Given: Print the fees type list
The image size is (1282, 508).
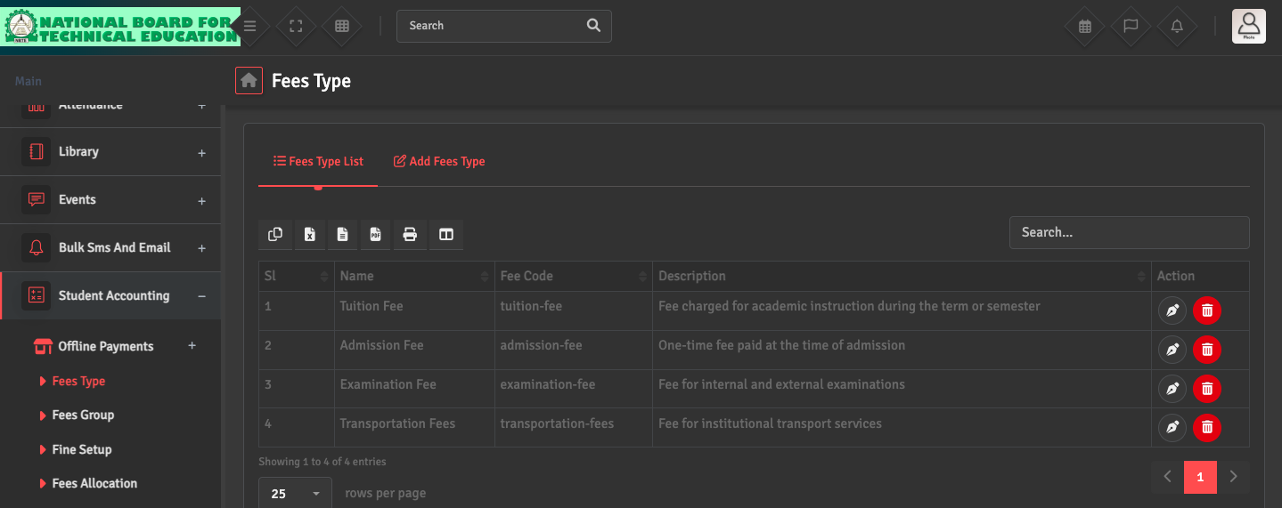Looking at the screenshot, I should point(410,235).
